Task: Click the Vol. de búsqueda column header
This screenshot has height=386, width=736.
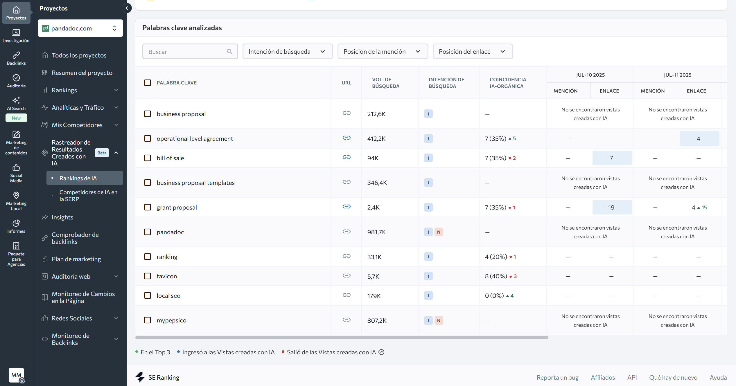Action: (386, 83)
